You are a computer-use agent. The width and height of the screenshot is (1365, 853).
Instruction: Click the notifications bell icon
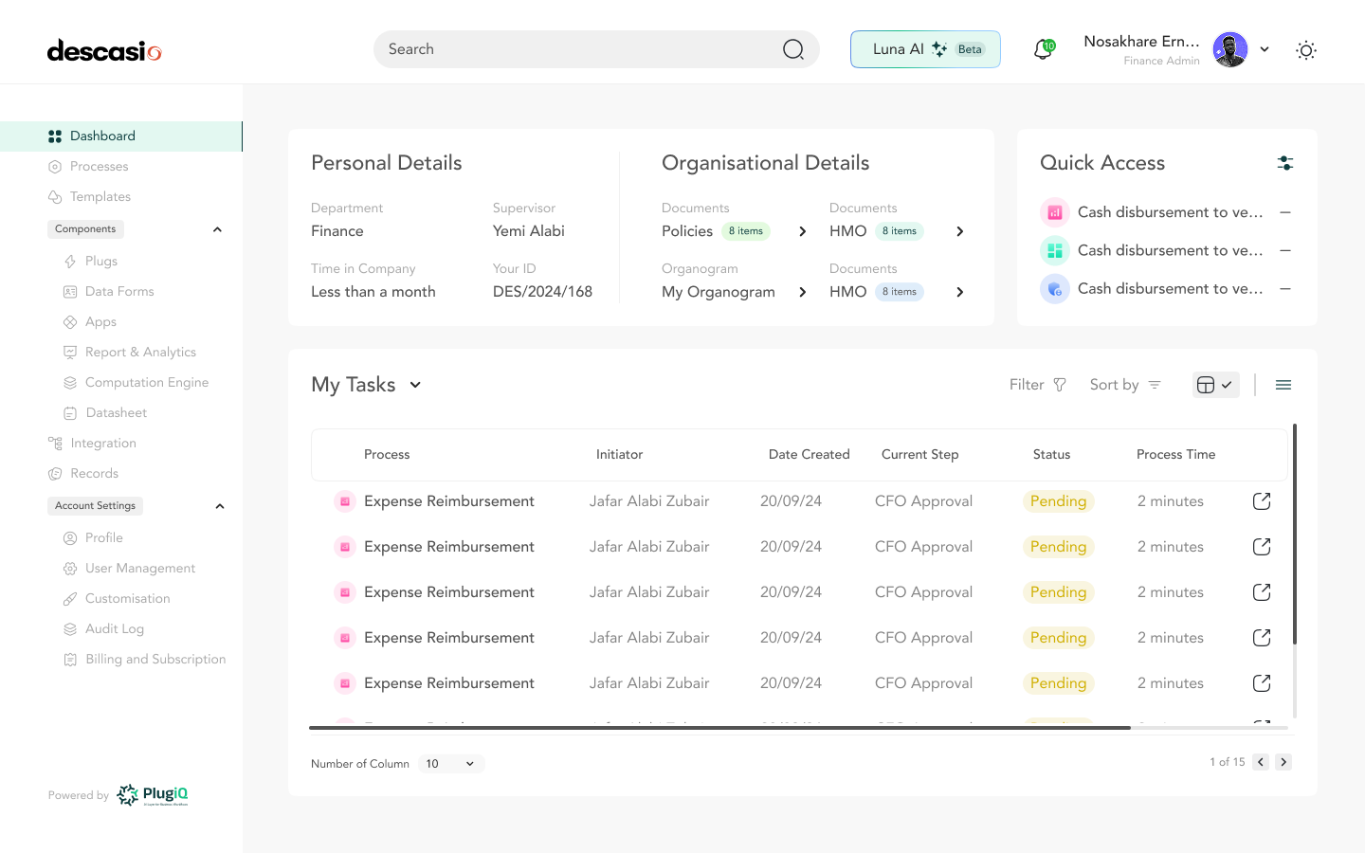click(x=1043, y=48)
